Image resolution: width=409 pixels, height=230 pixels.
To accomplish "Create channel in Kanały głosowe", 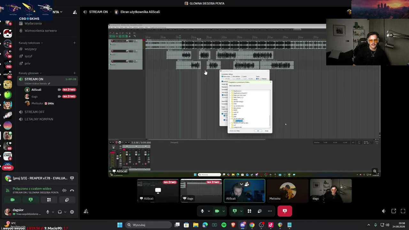I will pyautogui.click(x=74, y=73).
